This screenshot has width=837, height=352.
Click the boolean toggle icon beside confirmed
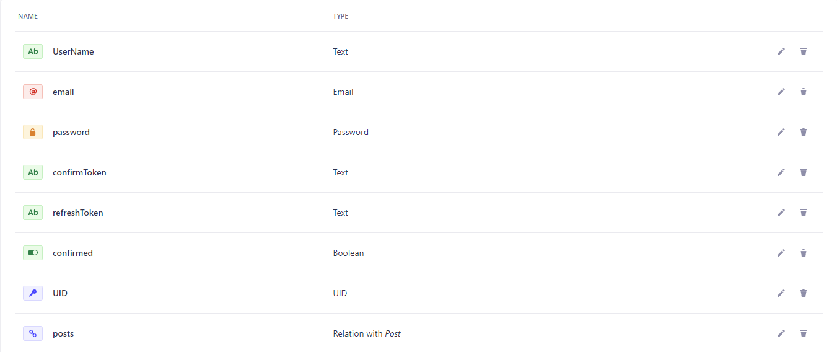tap(33, 253)
